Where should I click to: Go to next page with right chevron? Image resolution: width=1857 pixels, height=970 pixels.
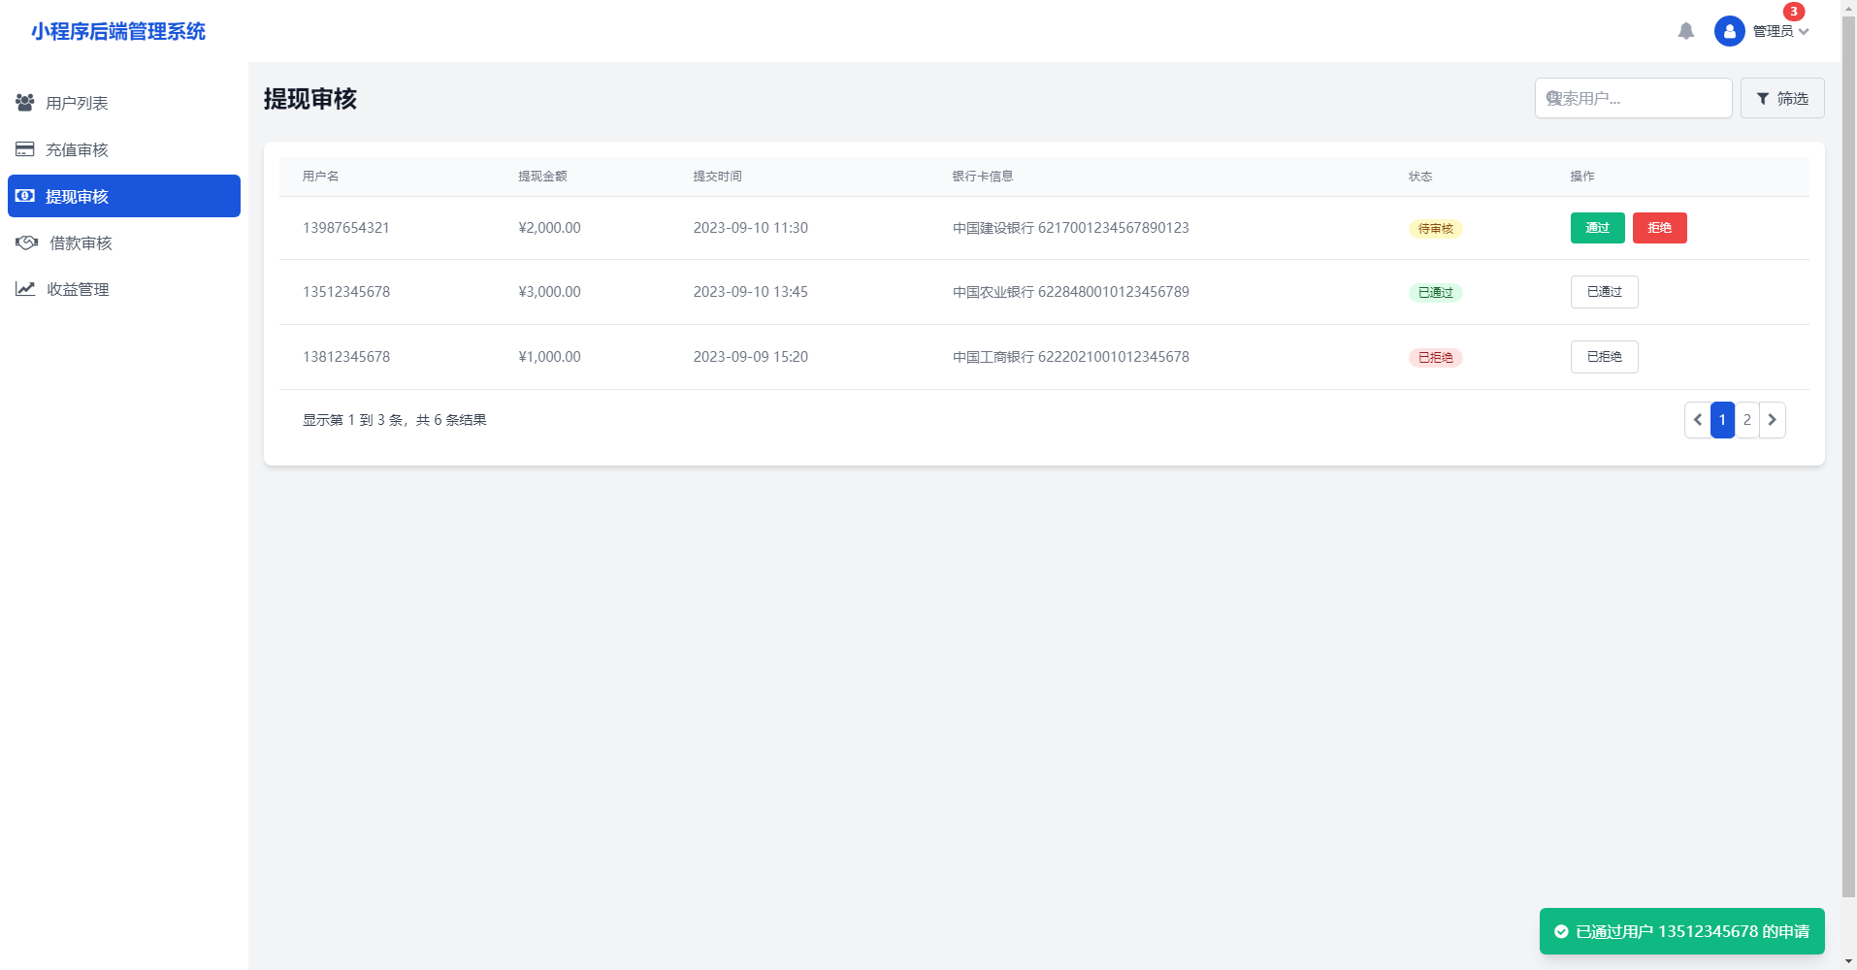1772,420
